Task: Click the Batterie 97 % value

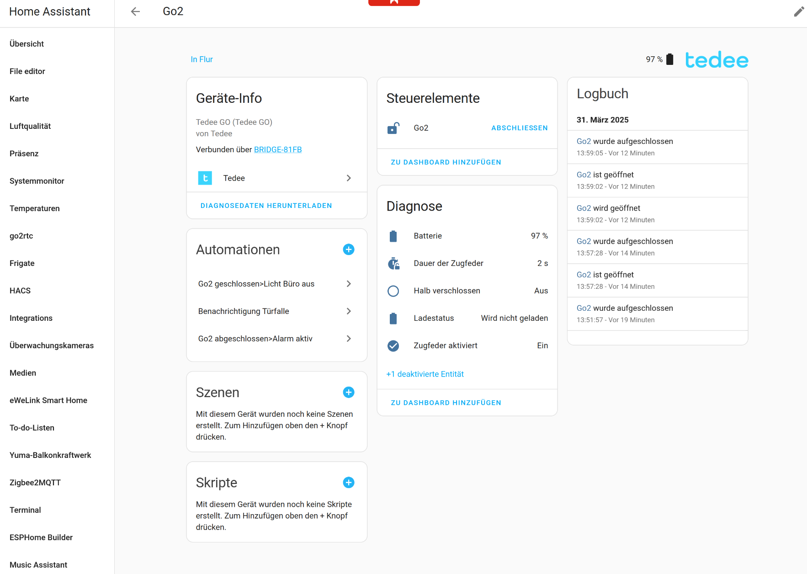Action: pyautogui.click(x=539, y=236)
